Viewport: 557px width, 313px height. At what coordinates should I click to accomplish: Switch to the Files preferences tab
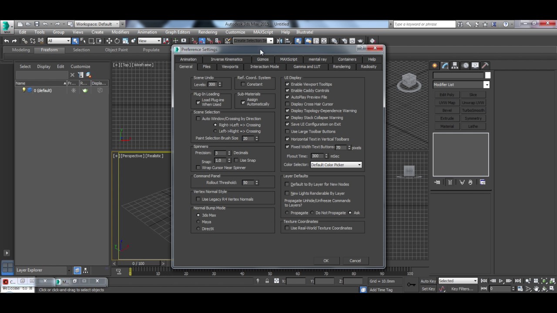click(207, 67)
